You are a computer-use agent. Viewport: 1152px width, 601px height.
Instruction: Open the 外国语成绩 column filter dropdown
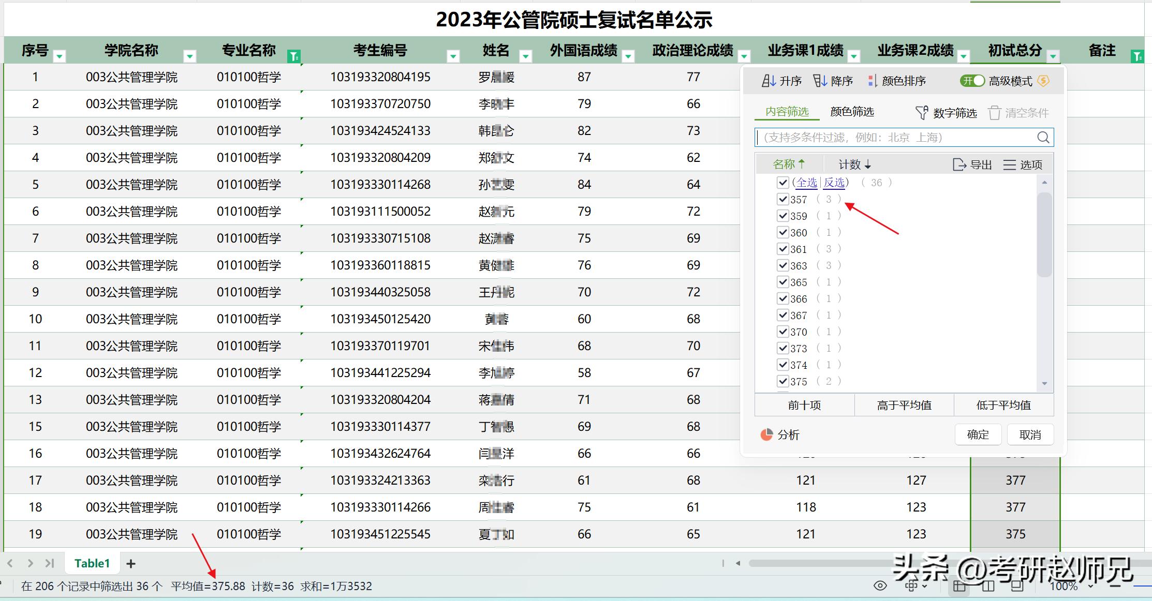point(628,55)
